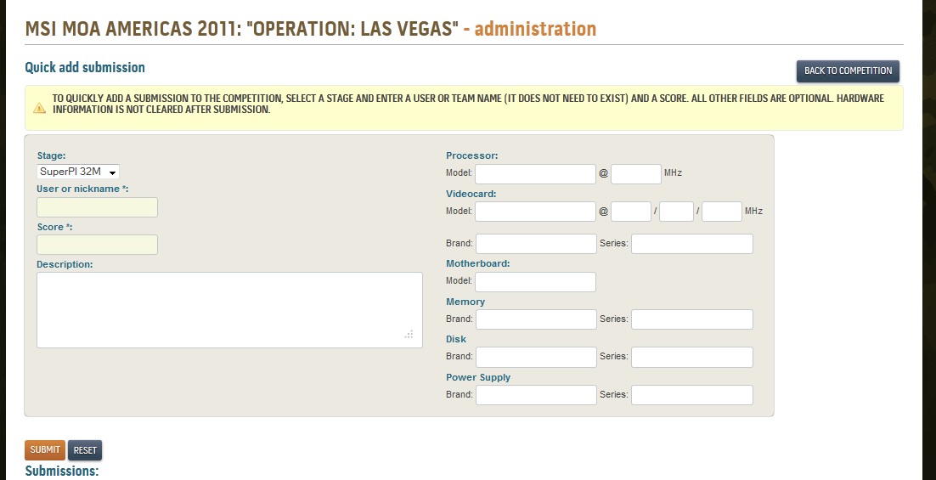This screenshot has height=480, width=936.
Task: Click the Reset button
Action: (85, 450)
